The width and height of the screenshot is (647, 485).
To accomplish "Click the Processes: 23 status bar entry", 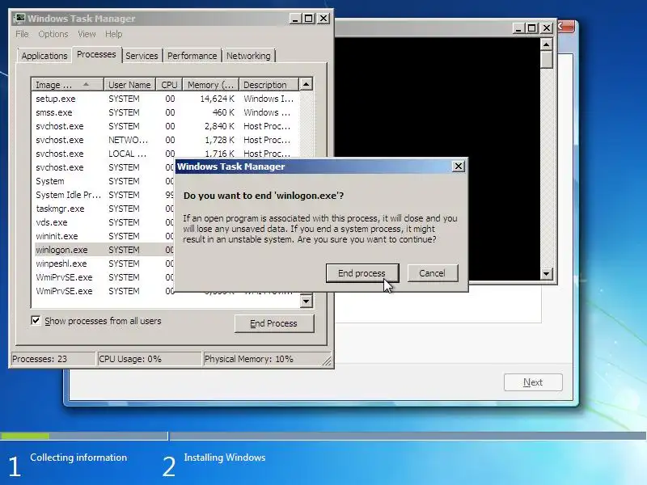I will [53, 359].
